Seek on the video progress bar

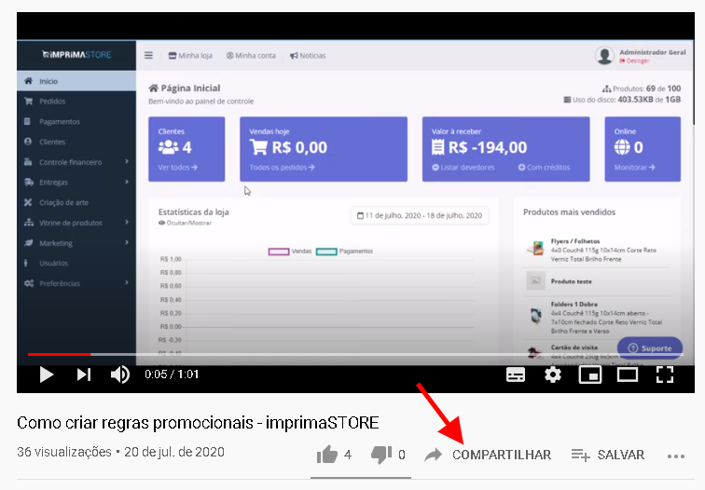[355, 354]
